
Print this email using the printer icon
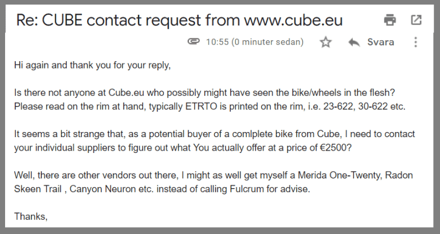click(390, 20)
